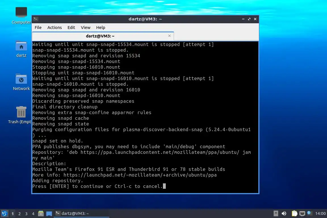Switch to workspace 1

click(13, 214)
